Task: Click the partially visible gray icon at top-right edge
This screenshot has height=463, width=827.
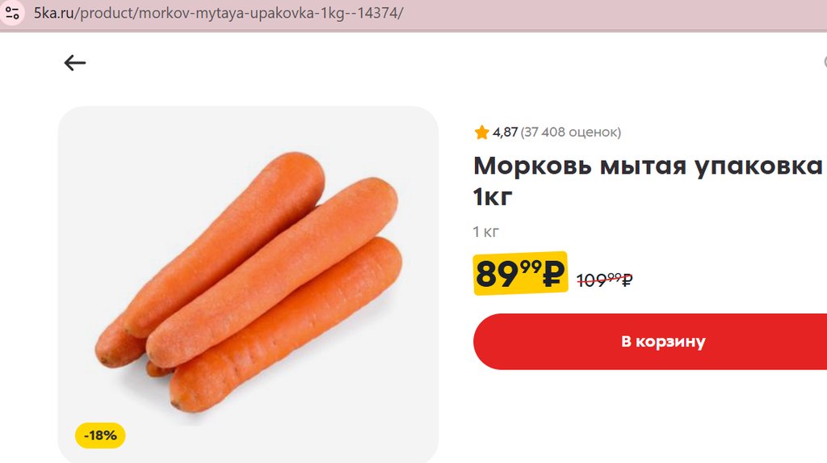Action: (824, 62)
